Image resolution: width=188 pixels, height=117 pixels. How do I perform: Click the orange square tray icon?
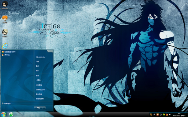click(x=158, y=115)
